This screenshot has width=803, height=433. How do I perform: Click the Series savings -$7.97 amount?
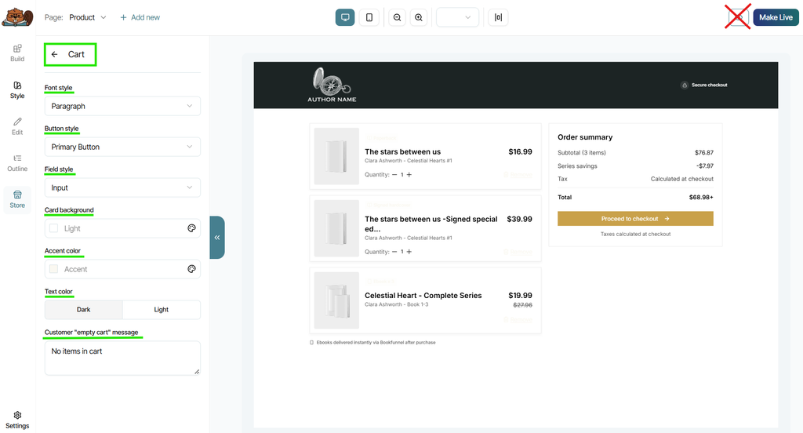click(x=705, y=166)
